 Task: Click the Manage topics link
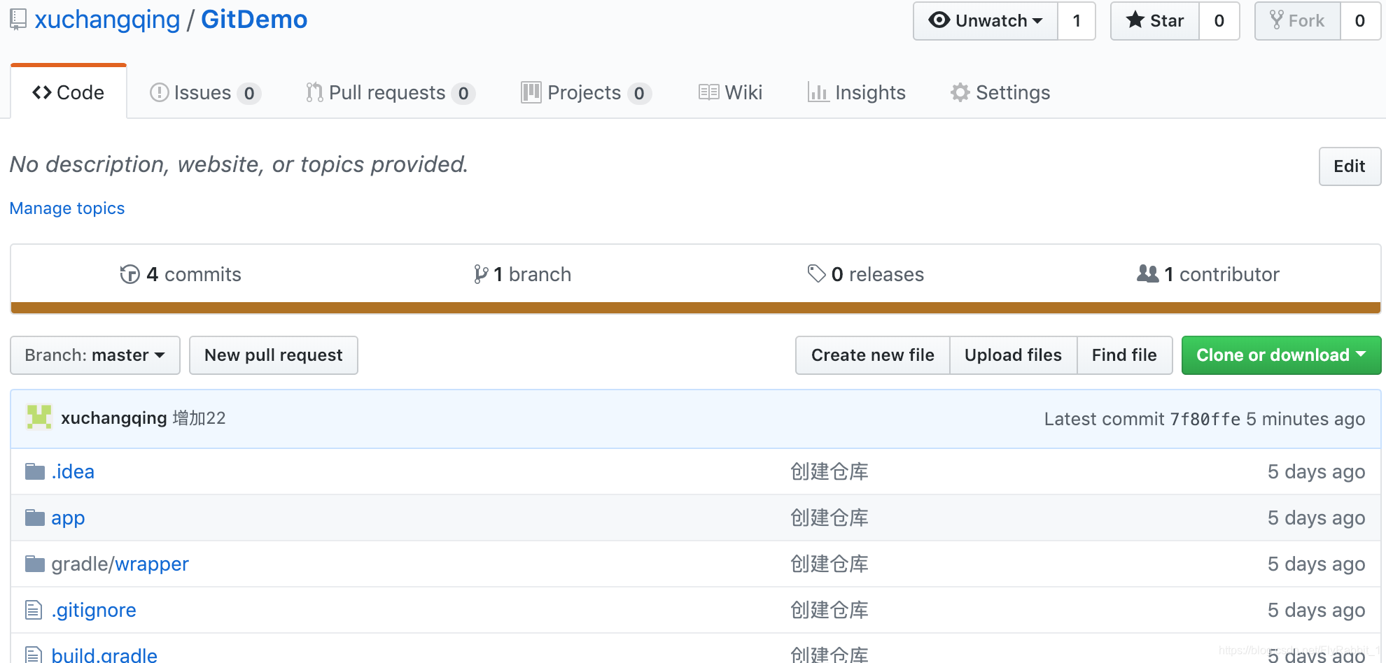point(67,208)
